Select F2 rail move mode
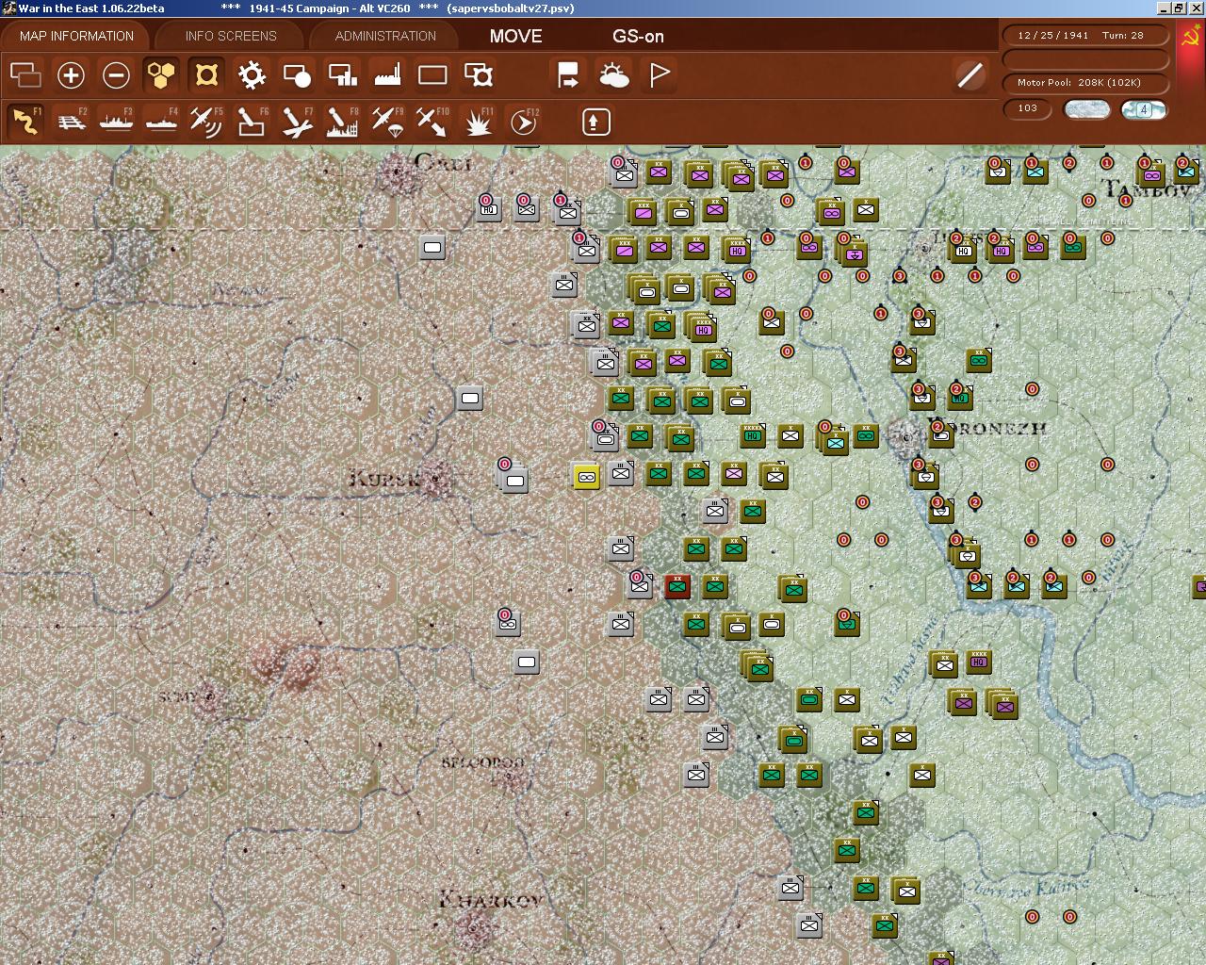Viewport: 1206px width, 965px height. tap(71, 122)
